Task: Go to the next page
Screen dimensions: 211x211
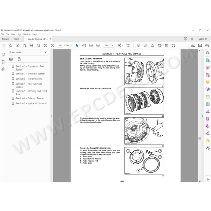Action: pyautogui.click(x=53, y=46)
